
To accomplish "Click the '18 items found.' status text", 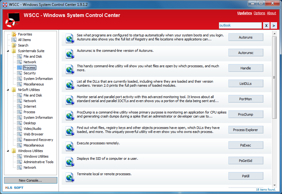I will point(266,189).
